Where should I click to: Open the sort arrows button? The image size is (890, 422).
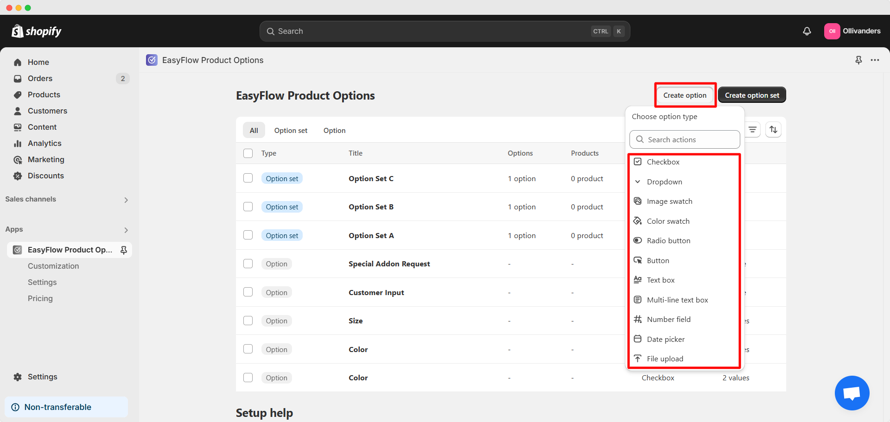coord(773,130)
